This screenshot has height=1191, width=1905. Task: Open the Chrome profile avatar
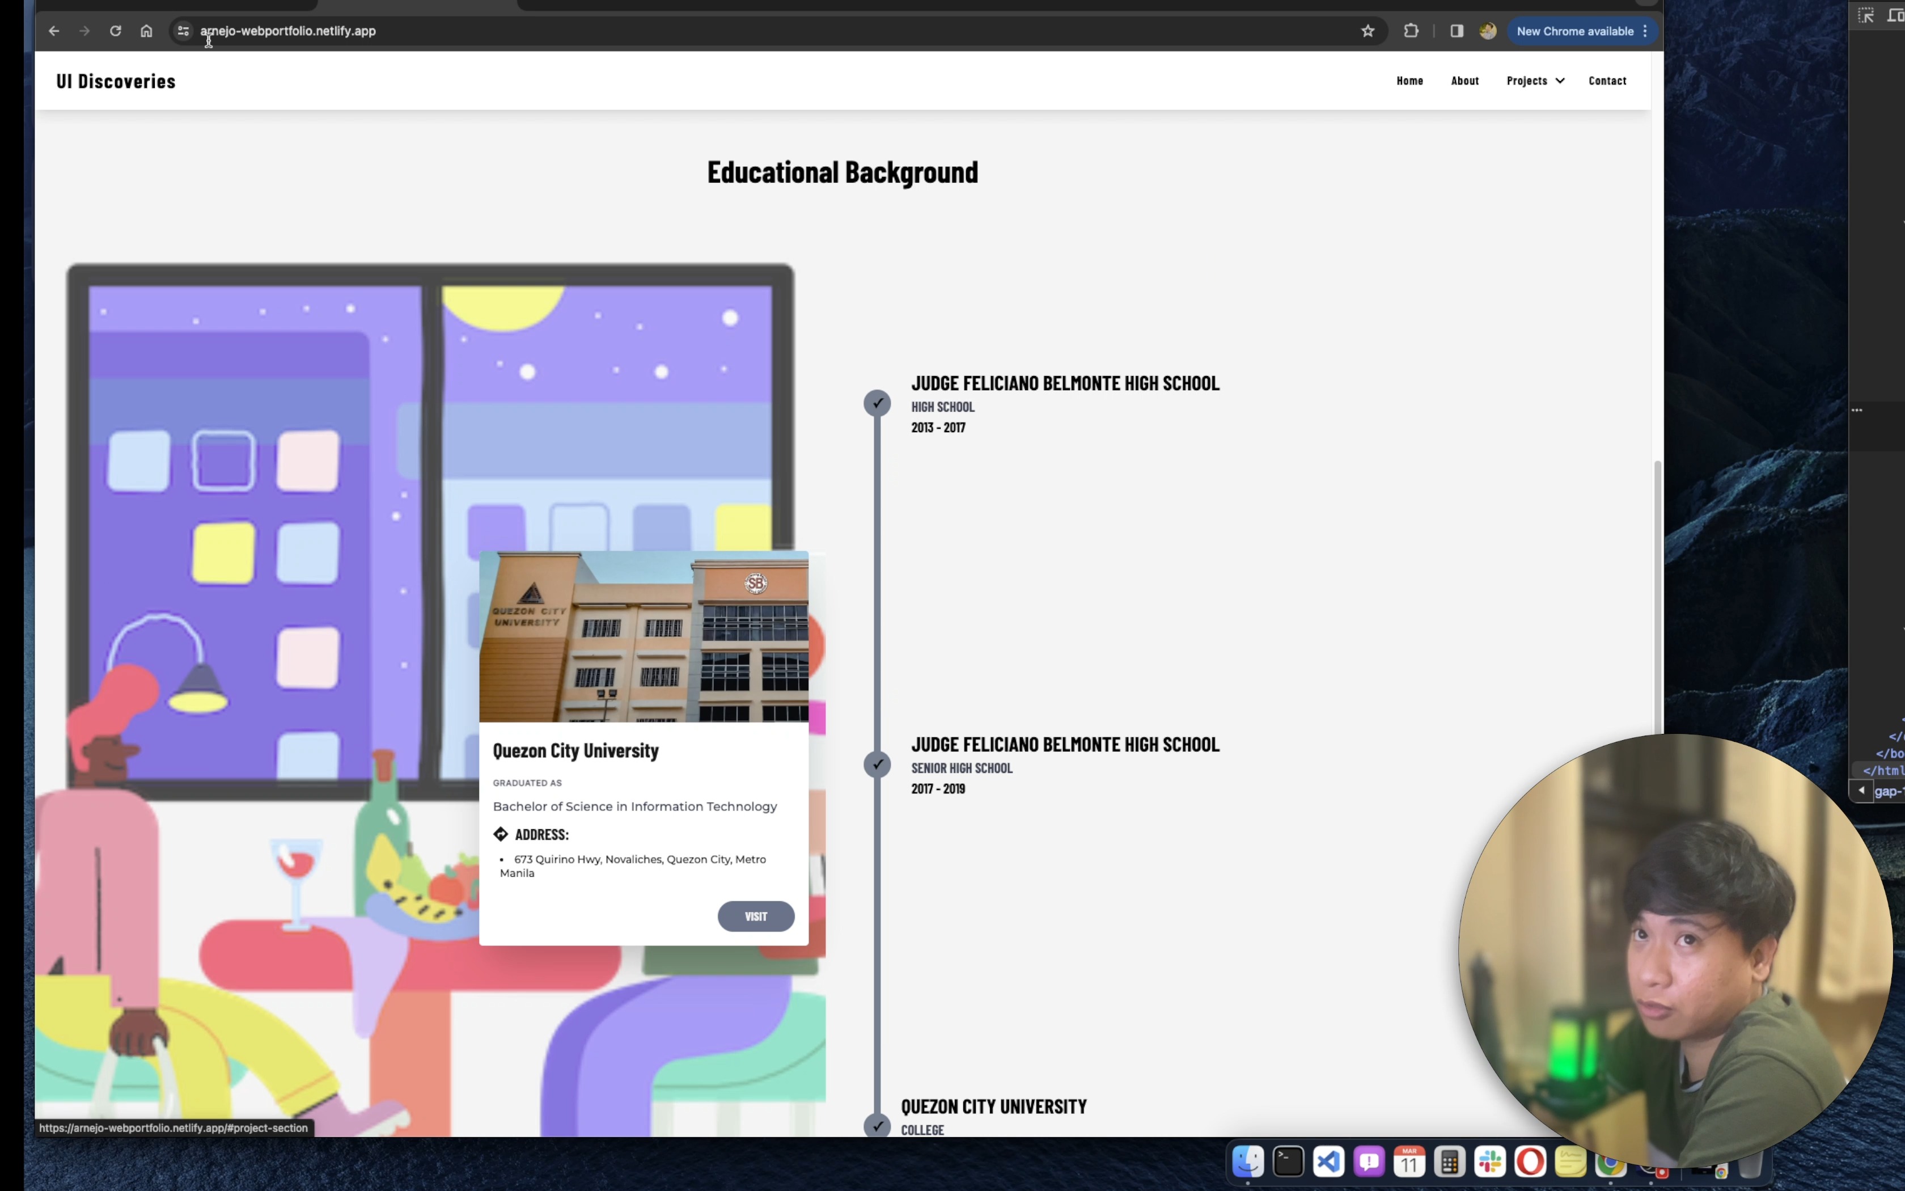(x=1488, y=31)
